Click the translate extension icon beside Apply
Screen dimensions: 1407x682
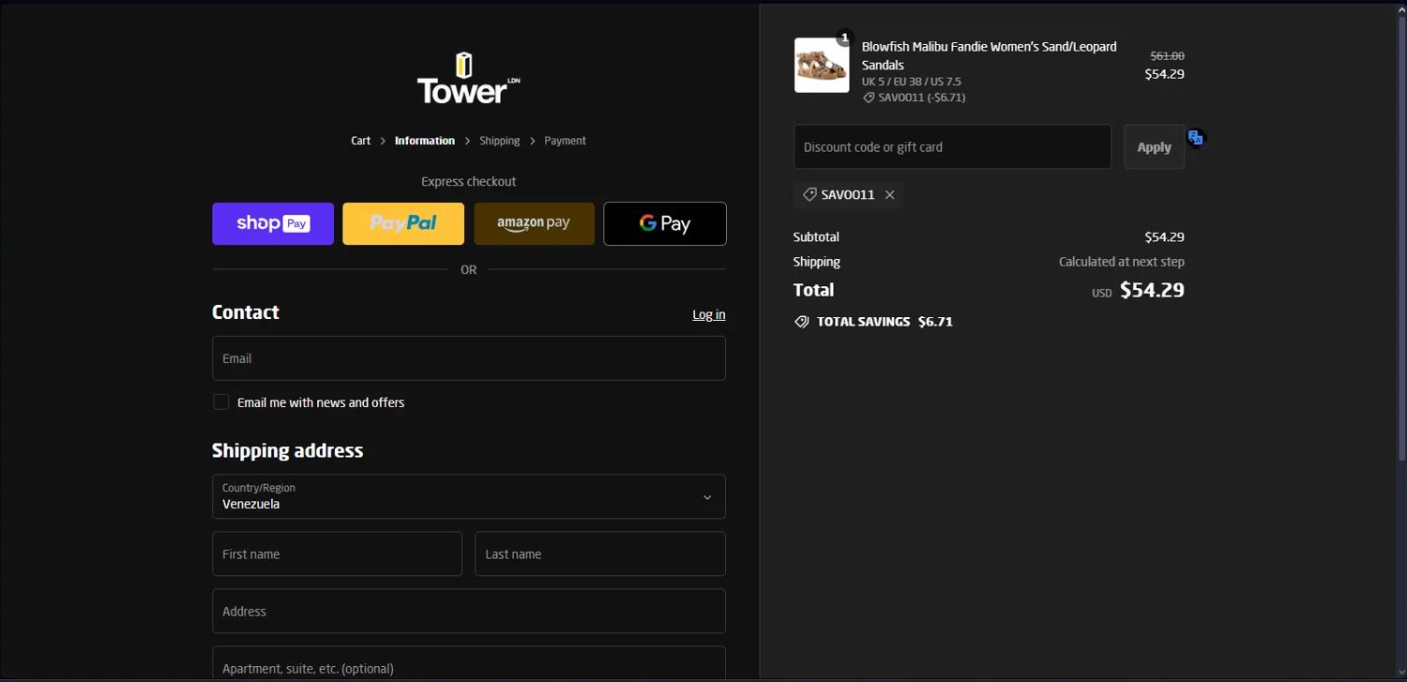pyautogui.click(x=1195, y=138)
